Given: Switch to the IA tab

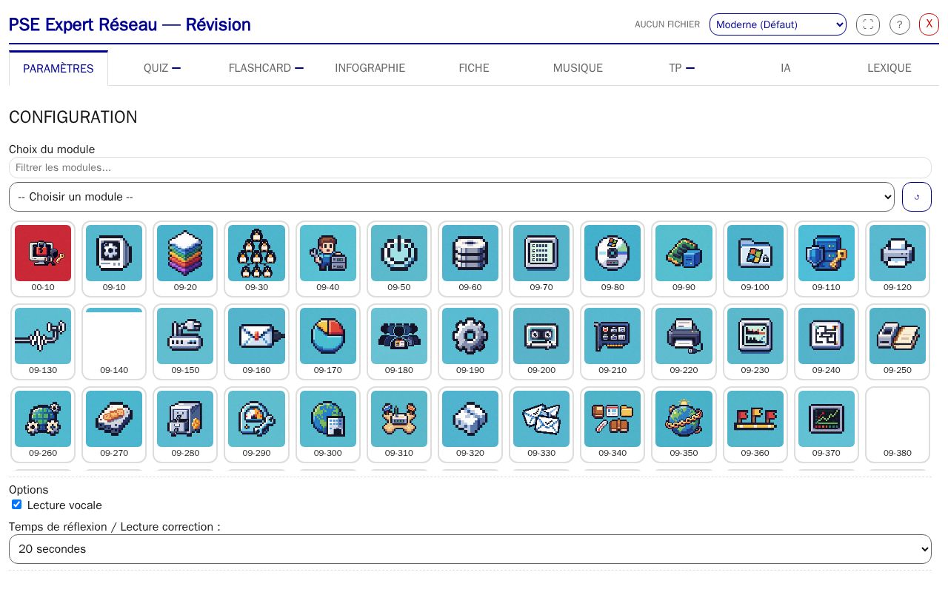Looking at the screenshot, I should (x=785, y=68).
